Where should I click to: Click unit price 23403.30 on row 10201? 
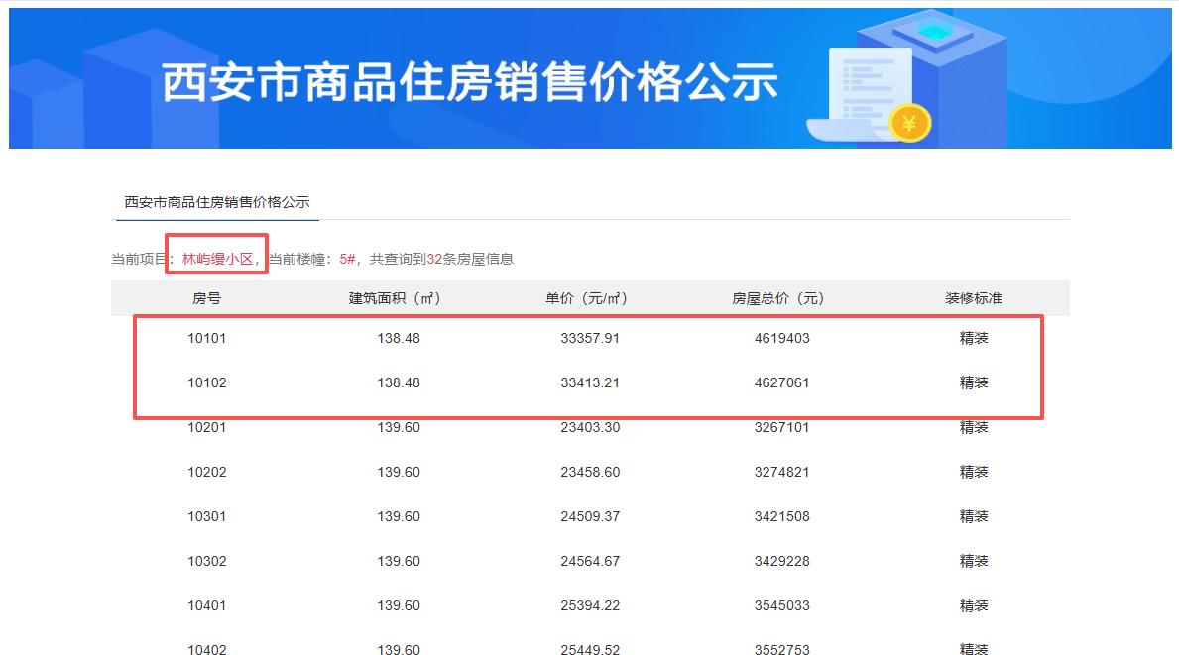pyautogui.click(x=589, y=427)
